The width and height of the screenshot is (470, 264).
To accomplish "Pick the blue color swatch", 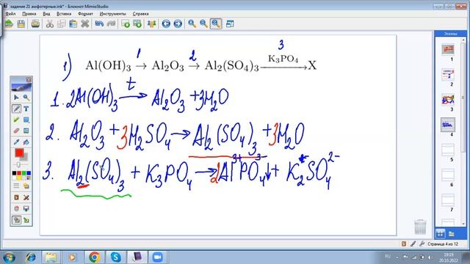I will [x=29, y=173].
